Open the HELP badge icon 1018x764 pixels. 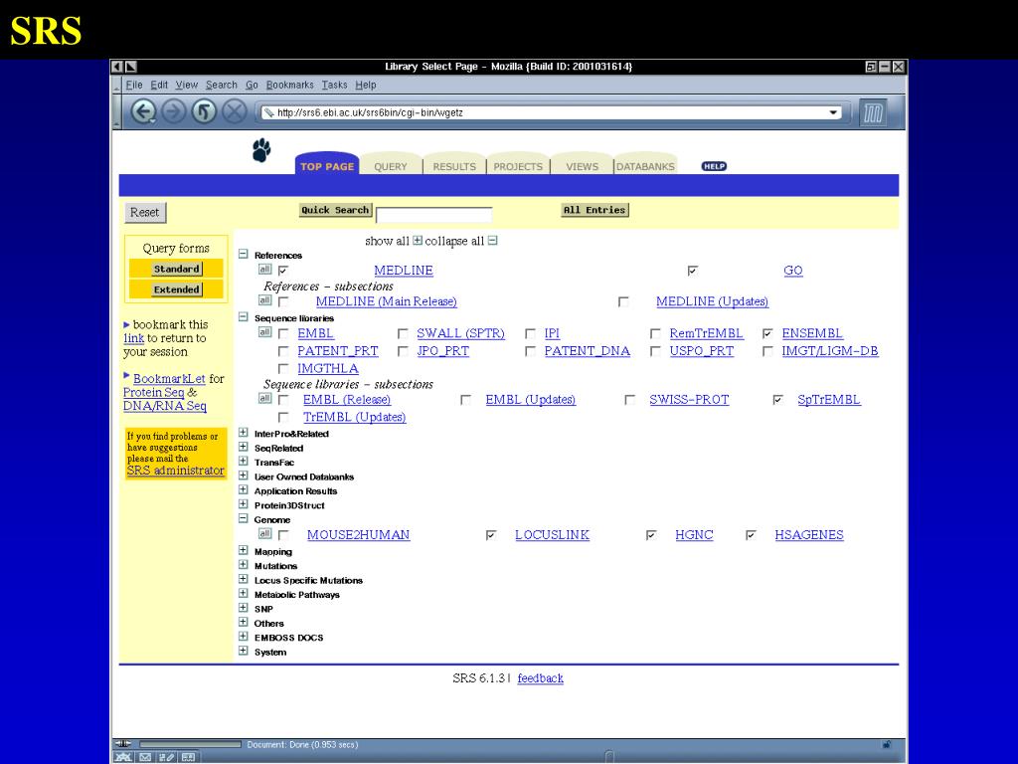pos(714,166)
